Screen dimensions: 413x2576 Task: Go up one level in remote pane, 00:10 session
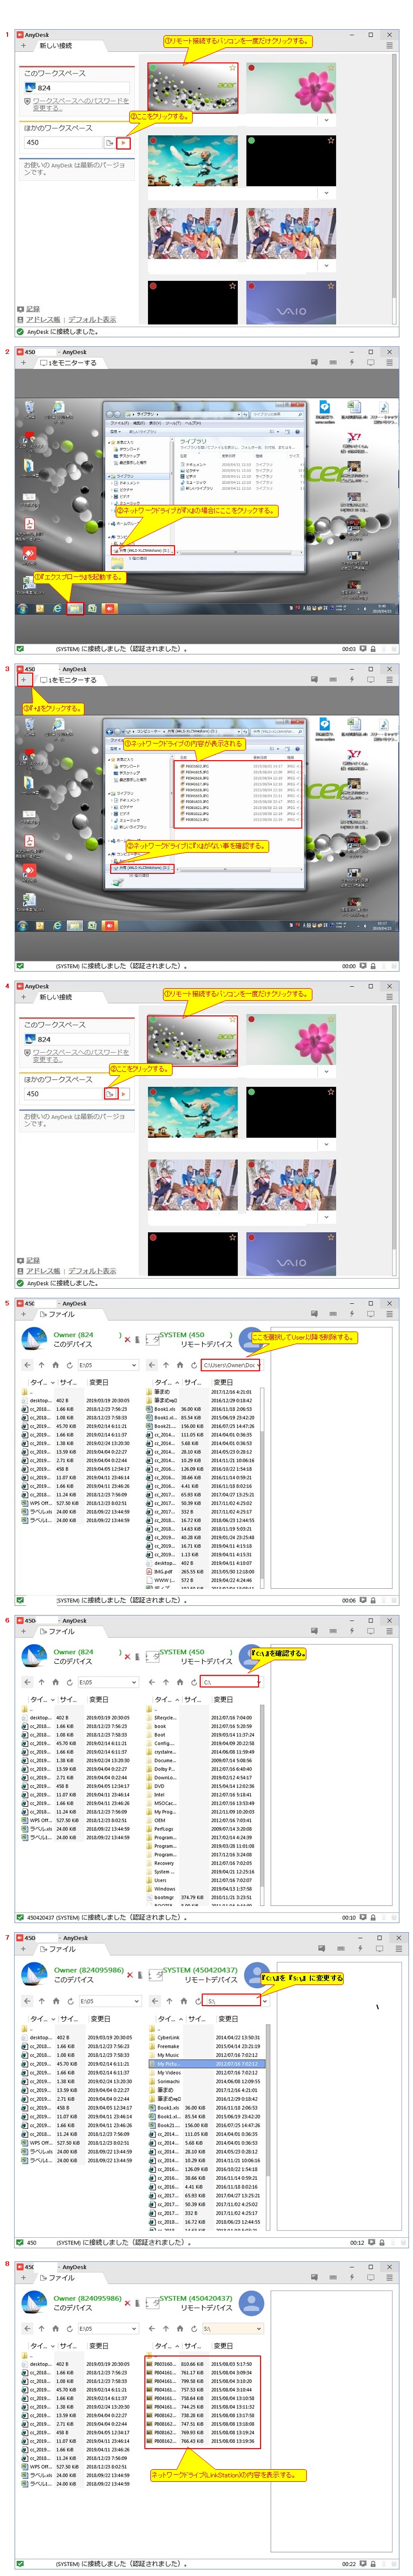point(166,1682)
